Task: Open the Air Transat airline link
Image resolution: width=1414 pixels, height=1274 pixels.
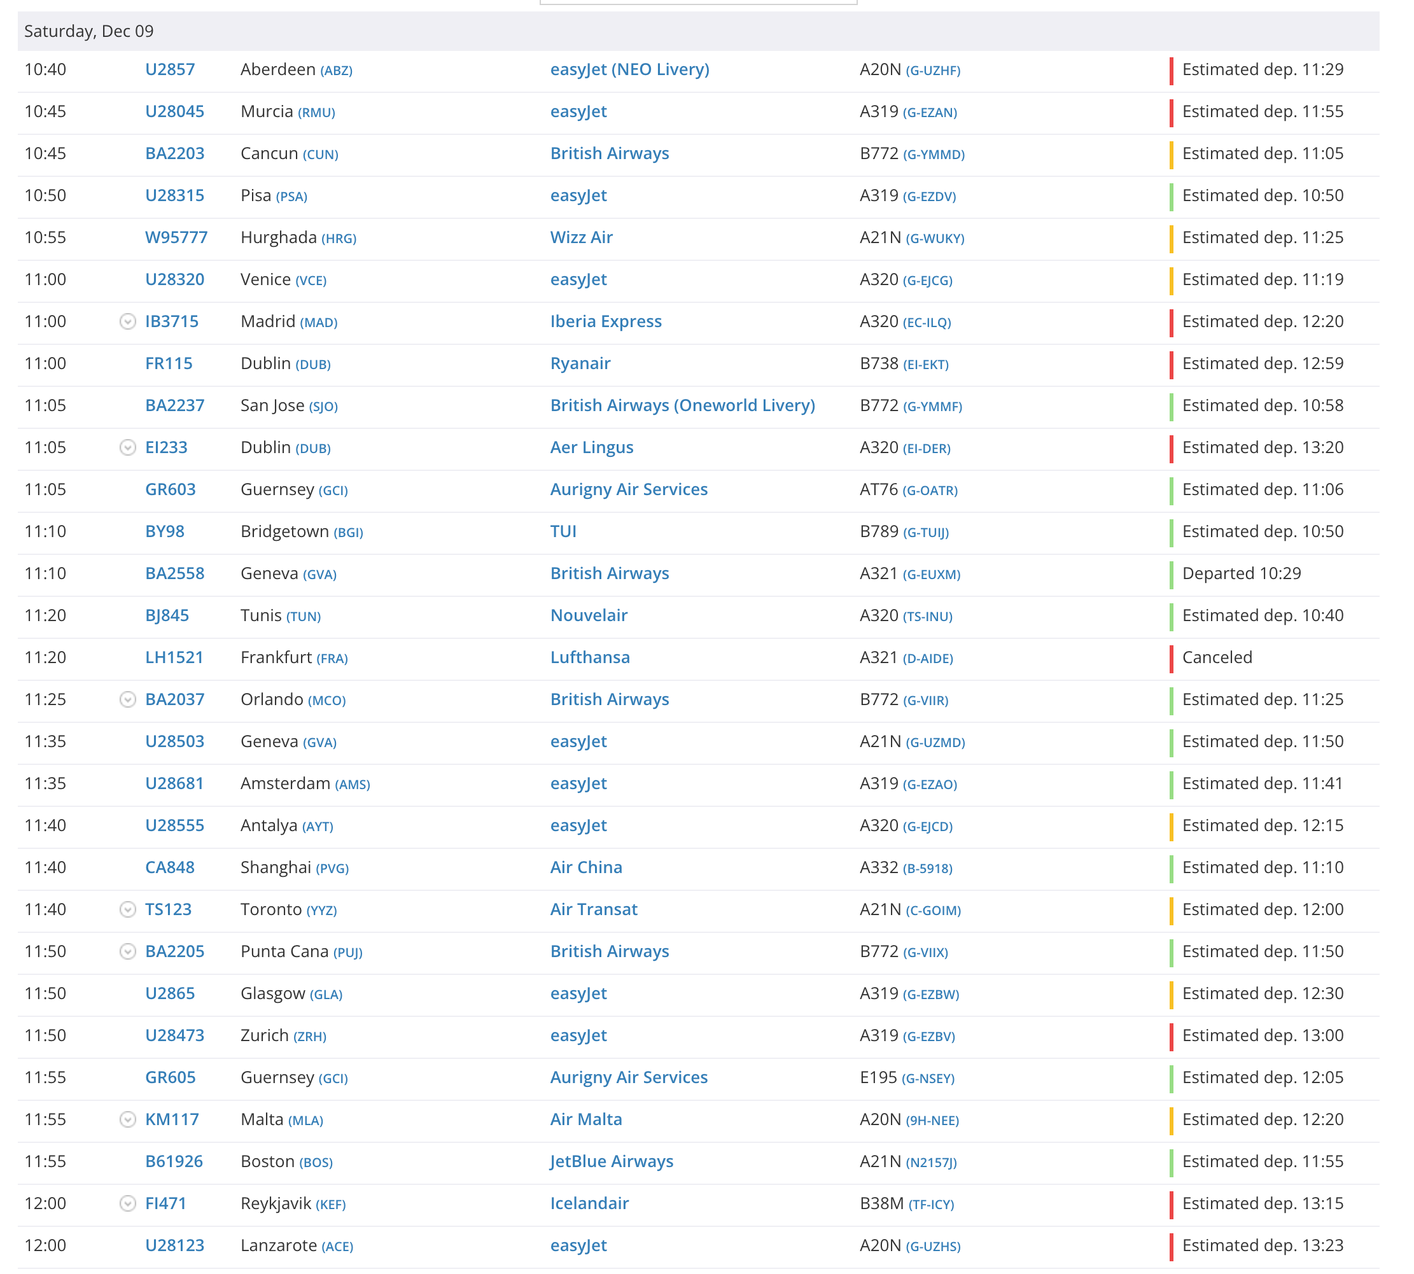Action: [594, 909]
